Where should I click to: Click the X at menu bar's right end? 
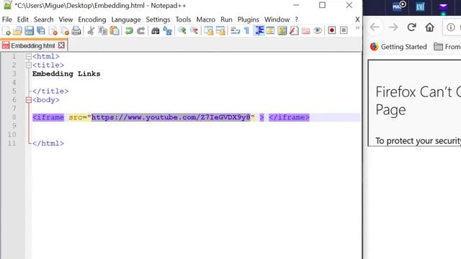(357, 19)
